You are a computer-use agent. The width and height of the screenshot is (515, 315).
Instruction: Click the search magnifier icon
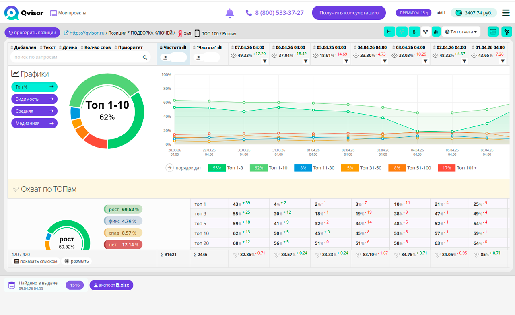[x=145, y=58]
